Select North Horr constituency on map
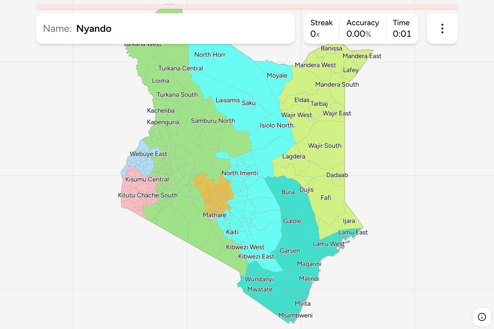Viewport: 494px width, 329px height. [210, 55]
